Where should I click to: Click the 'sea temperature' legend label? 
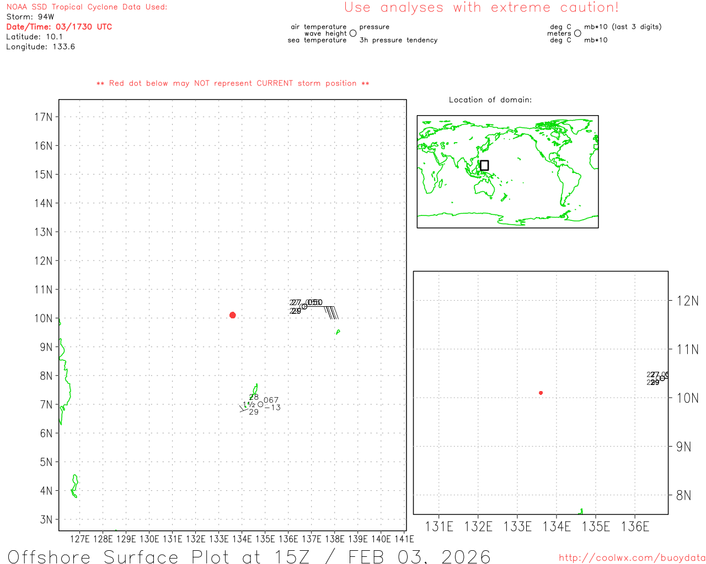[317, 40]
